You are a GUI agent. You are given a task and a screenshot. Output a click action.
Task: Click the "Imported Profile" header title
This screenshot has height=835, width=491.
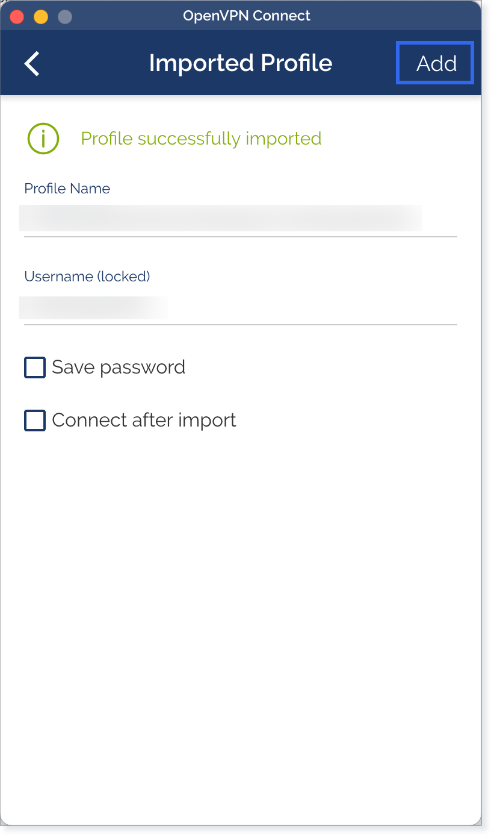point(241,63)
